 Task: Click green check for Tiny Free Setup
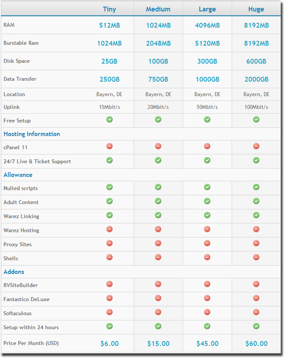[109, 120]
